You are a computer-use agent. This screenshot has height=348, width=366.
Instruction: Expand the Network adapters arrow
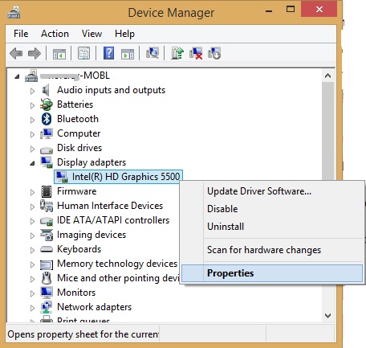click(32, 308)
